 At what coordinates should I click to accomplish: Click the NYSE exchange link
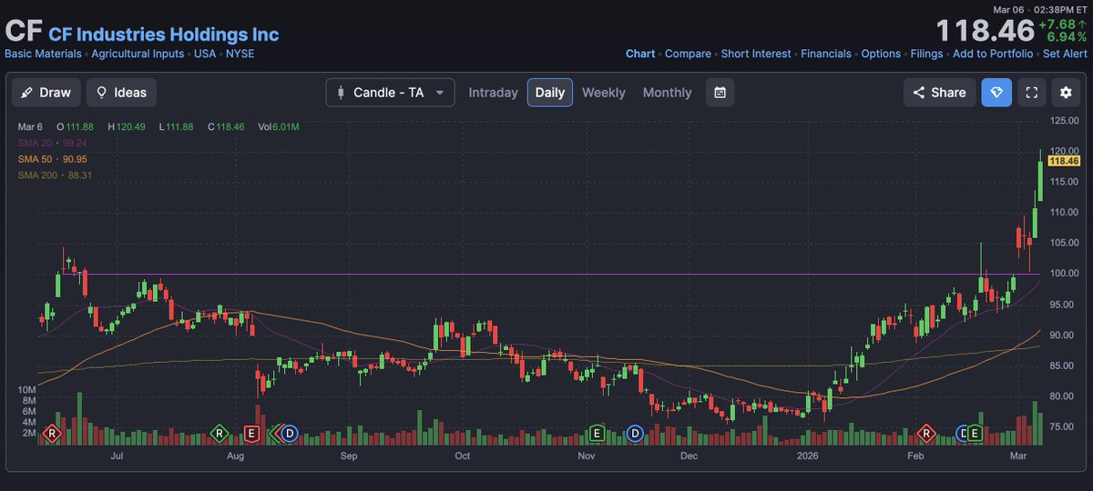pyautogui.click(x=240, y=54)
